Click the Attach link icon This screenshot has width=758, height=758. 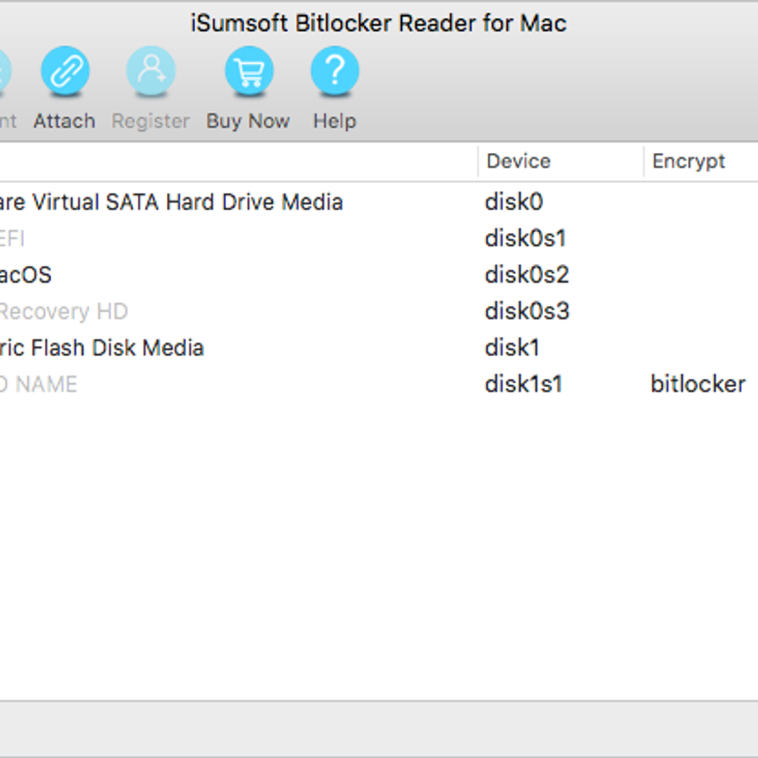click(65, 71)
